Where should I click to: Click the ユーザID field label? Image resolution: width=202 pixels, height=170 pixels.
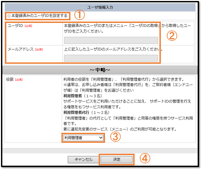tap(15, 26)
